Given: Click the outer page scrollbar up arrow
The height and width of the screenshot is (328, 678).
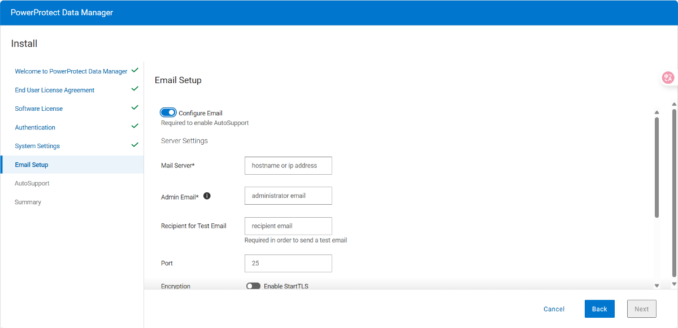Looking at the screenshot, I should point(674,105).
